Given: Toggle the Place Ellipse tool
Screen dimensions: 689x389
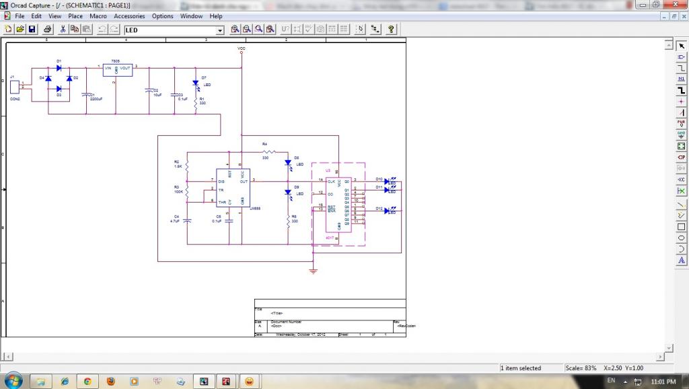Looking at the screenshot, I should pyautogui.click(x=681, y=238).
